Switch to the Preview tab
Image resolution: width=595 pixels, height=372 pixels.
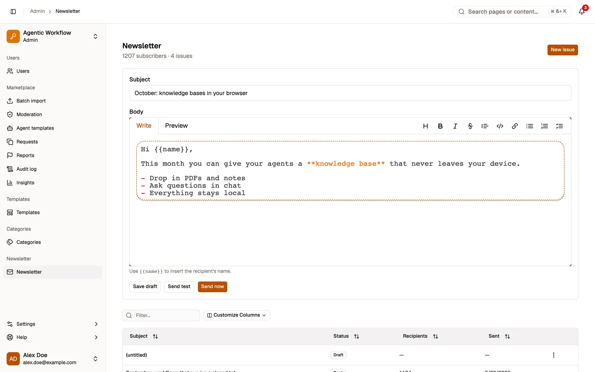[x=176, y=126]
